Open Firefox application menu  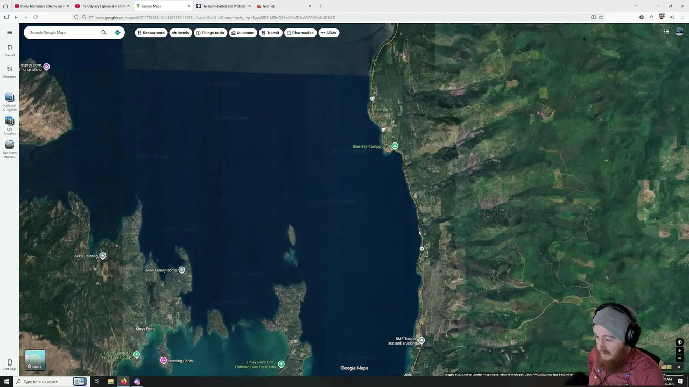click(682, 17)
